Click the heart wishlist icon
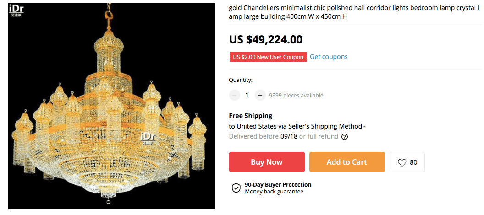Viewport: 484px width, 215px height. coord(402,162)
